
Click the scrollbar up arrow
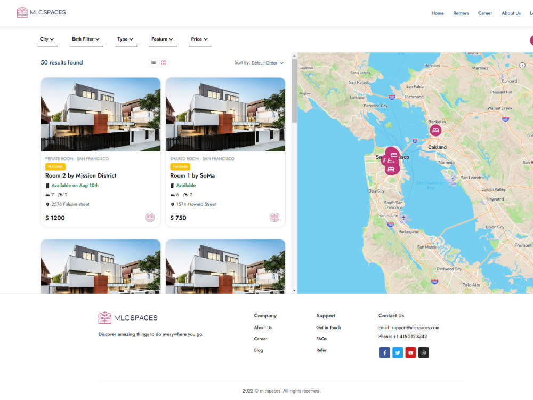pyautogui.click(x=294, y=55)
